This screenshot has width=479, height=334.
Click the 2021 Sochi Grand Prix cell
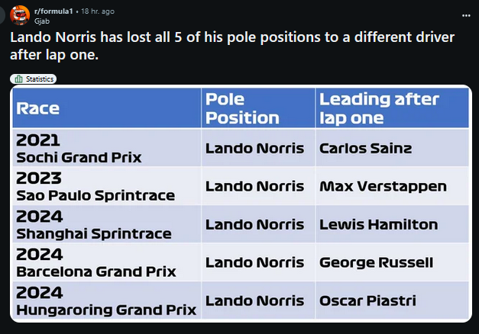click(x=107, y=148)
